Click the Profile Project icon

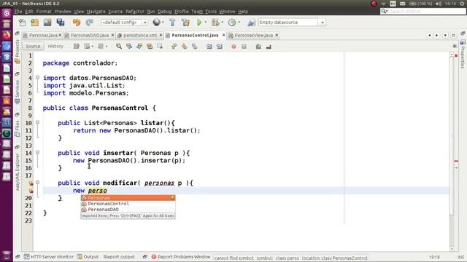click(232, 23)
